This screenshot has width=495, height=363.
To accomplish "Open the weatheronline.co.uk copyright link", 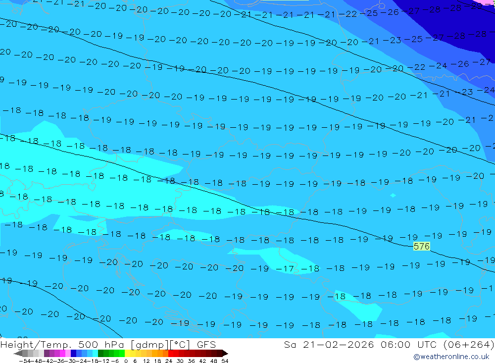I will point(451,357).
